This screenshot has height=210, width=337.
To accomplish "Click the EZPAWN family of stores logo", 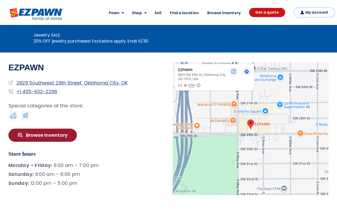I will [37, 14].
